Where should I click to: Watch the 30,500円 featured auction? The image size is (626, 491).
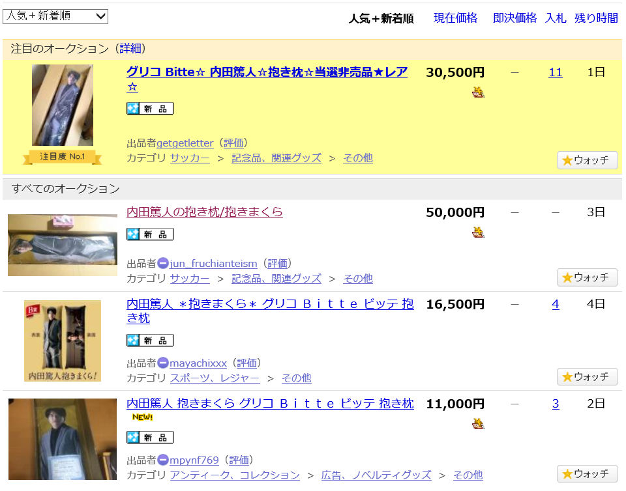click(587, 160)
